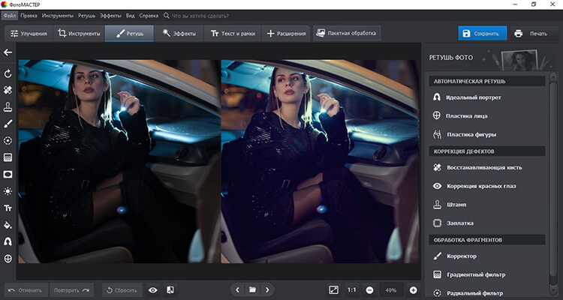Select the text tool in left sidebar
This screenshot has width=563, height=300.
pyautogui.click(x=8, y=208)
